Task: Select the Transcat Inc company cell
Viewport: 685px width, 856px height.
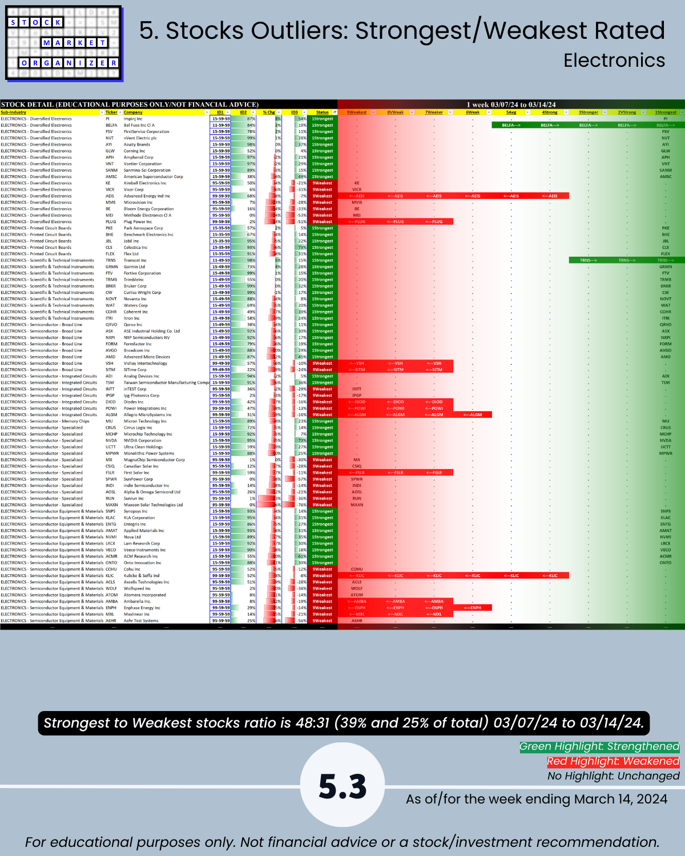Action: [166, 260]
